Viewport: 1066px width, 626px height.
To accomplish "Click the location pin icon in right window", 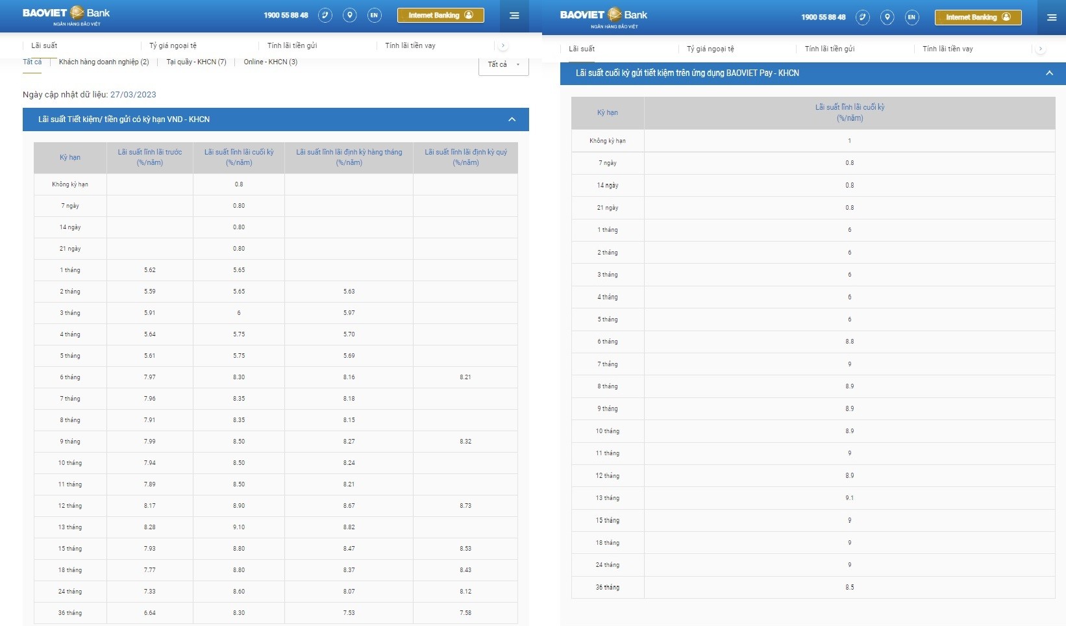I will click(887, 18).
